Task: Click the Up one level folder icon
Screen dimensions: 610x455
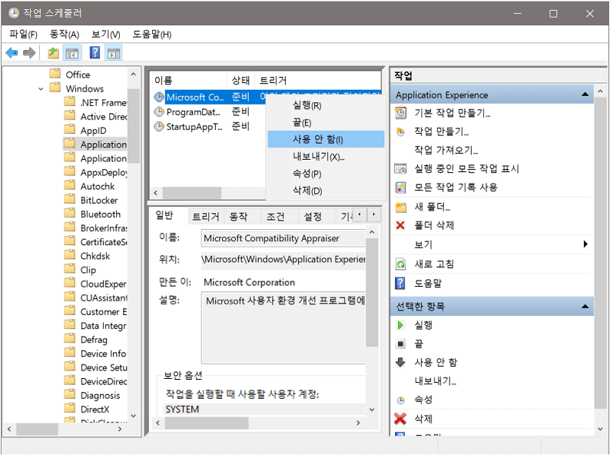Action: coord(53,52)
